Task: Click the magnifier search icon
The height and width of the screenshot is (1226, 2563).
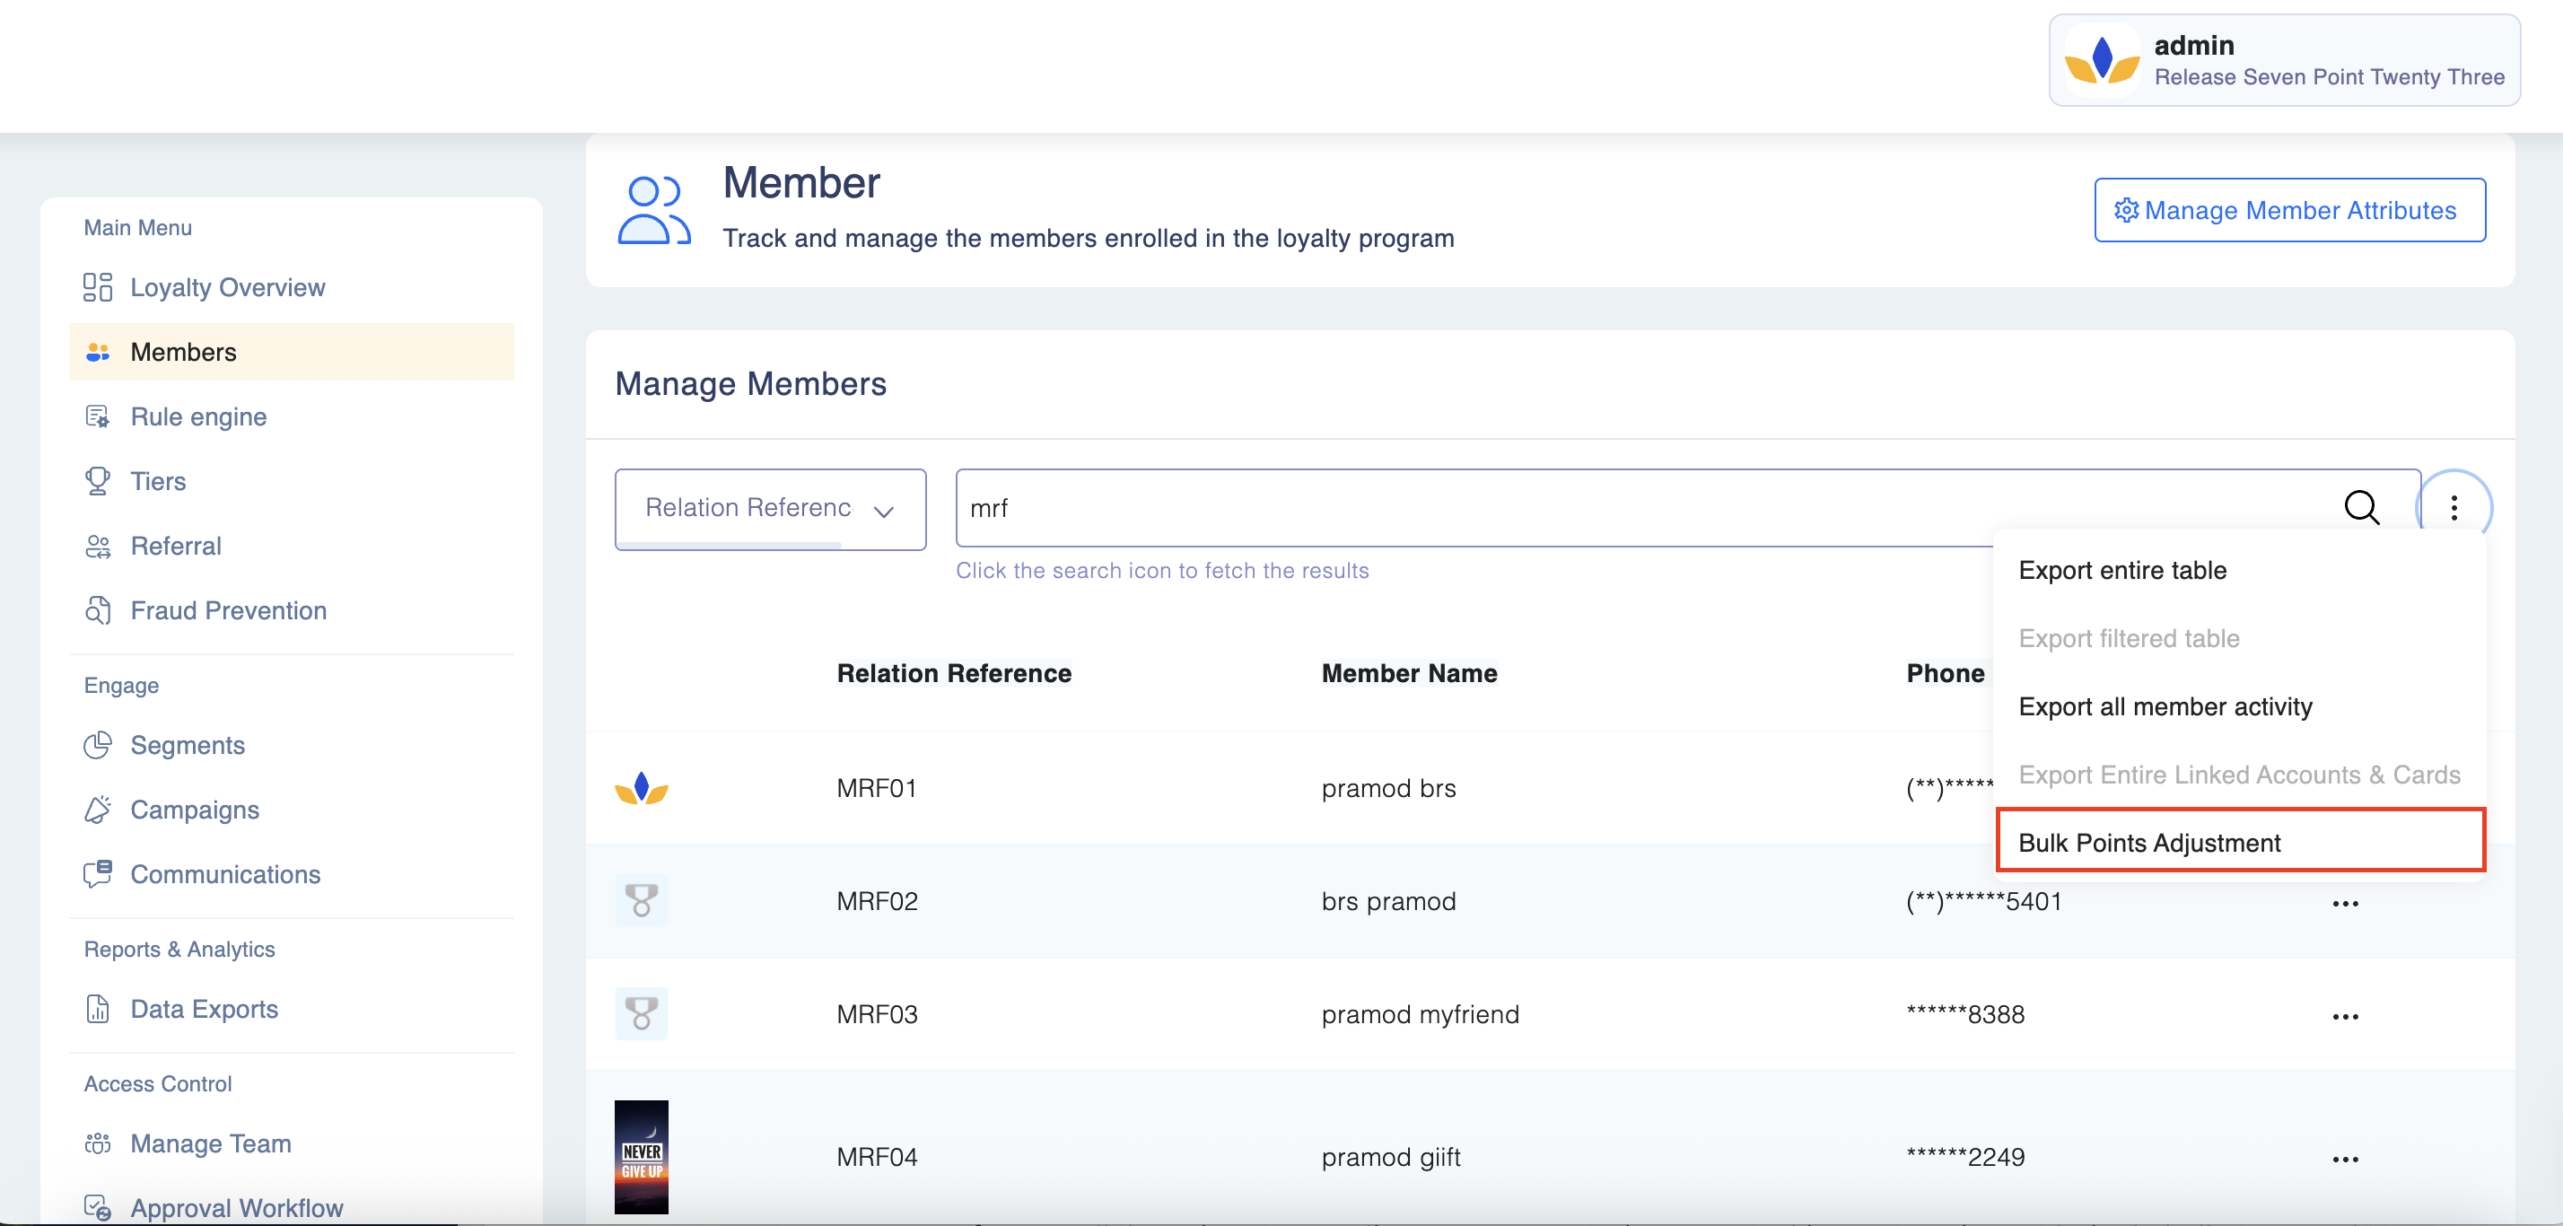Action: (x=2361, y=507)
